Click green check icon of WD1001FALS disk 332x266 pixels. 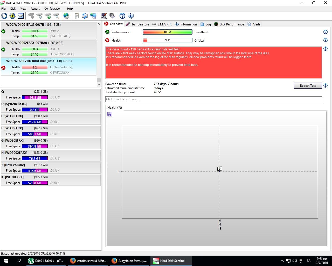(x=3, y=31)
